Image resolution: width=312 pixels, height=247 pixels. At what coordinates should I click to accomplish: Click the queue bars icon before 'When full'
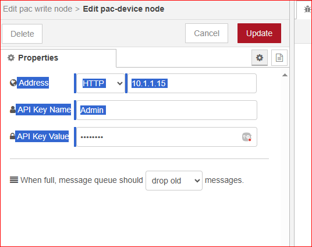click(x=14, y=180)
